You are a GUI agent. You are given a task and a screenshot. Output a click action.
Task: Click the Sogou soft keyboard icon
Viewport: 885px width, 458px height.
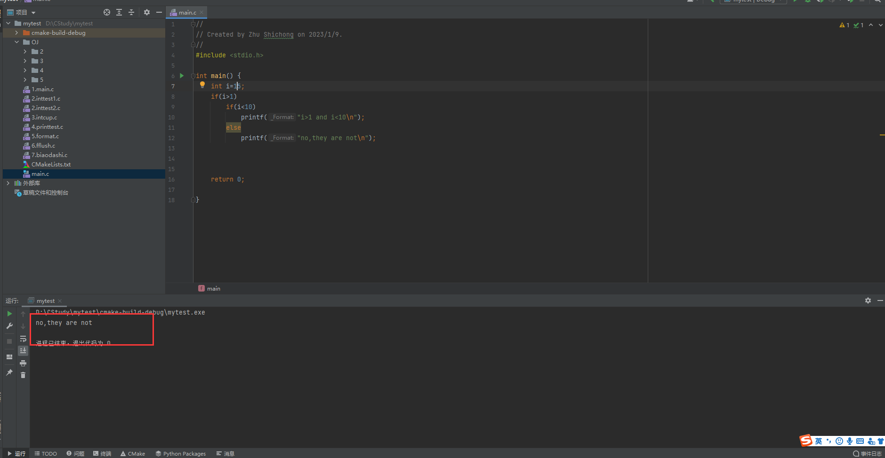pyautogui.click(x=860, y=441)
